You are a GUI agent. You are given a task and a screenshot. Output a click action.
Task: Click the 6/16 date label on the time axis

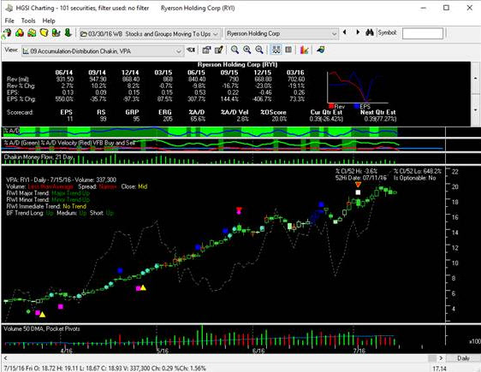tap(258, 351)
